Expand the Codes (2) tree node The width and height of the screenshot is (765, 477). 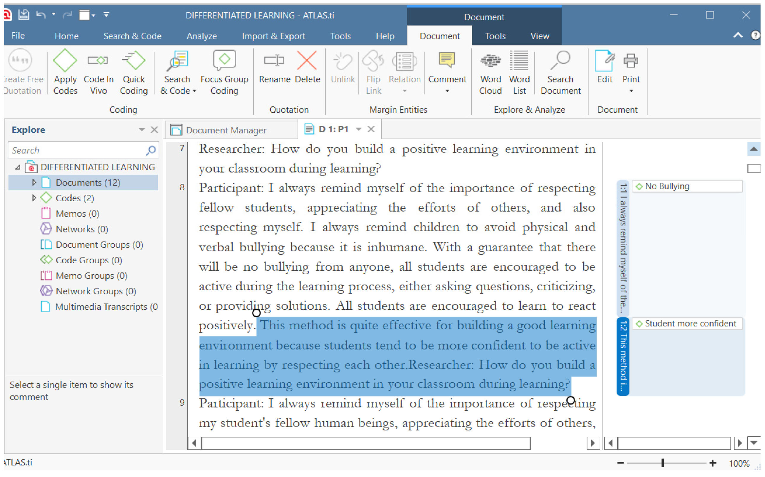click(x=34, y=198)
